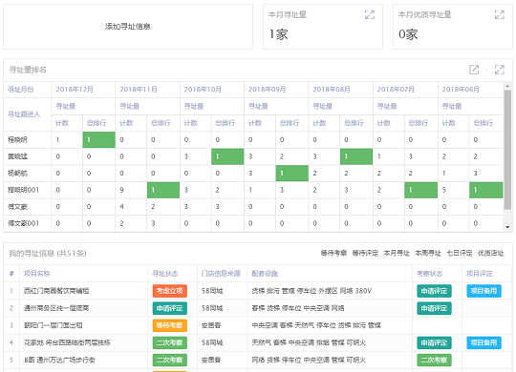
Task: Click row 2's 申请评定 badge under 考察状态
Action: 434,308
